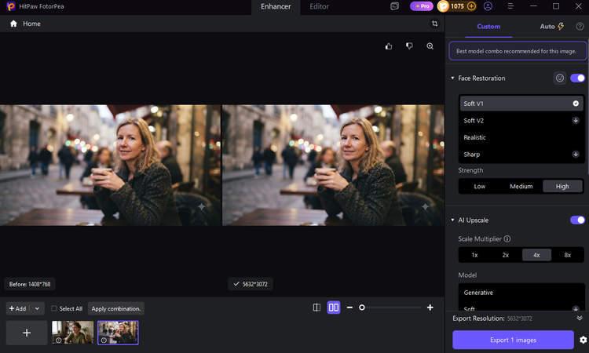Image resolution: width=589 pixels, height=353 pixels.
Task: Switch to side-by-side compare view
Action: coord(334,308)
